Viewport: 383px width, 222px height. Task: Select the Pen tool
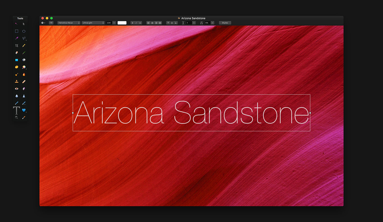pyautogui.click(x=16, y=103)
